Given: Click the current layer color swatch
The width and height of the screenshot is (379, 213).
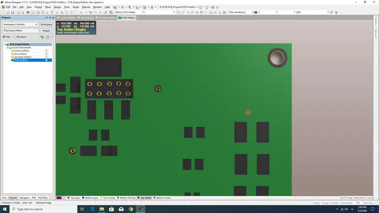Looking at the screenshot, I should (59, 198).
